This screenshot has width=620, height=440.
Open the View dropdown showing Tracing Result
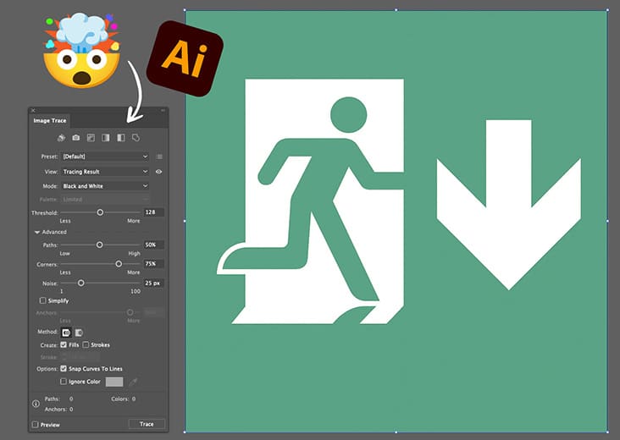click(105, 172)
